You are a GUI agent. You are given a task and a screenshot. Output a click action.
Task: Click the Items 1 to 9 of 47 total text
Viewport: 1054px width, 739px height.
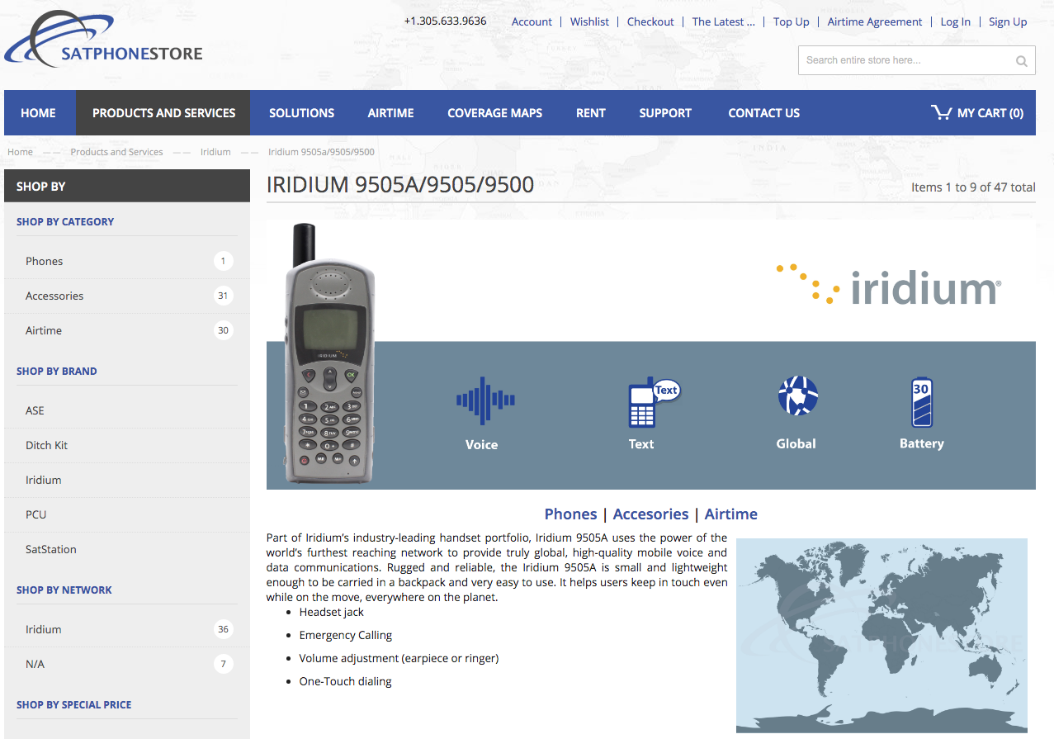973,187
